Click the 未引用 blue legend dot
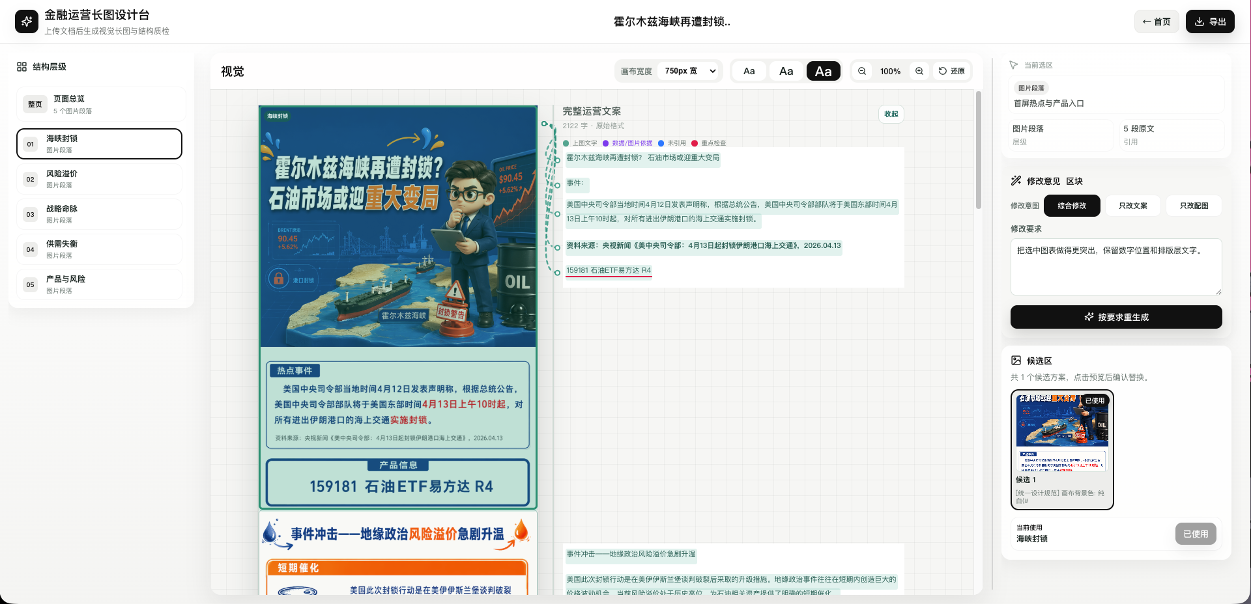1251x604 pixels. (x=661, y=143)
